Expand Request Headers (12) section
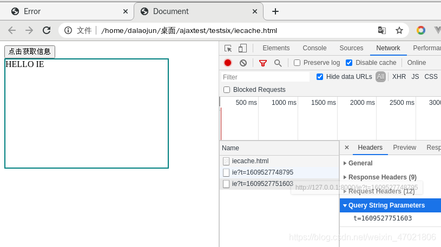Screen dimensions: 441x247 379,191
